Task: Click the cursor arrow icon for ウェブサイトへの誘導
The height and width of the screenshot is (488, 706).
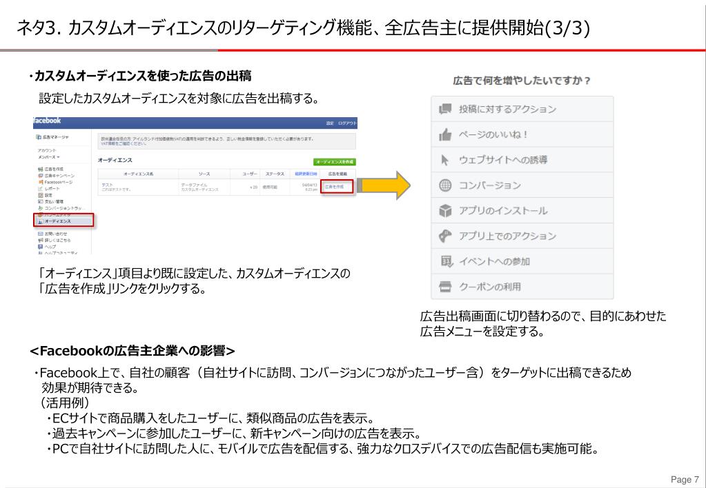Action: pyautogui.click(x=445, y=160)
